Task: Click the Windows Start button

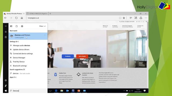Action: [x=6, y=91]
